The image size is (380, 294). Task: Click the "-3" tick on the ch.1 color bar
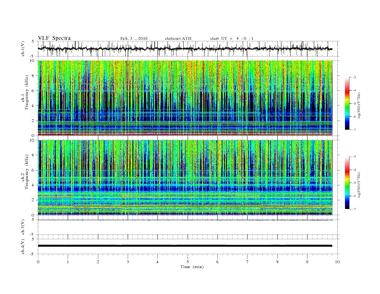[354, 77]
